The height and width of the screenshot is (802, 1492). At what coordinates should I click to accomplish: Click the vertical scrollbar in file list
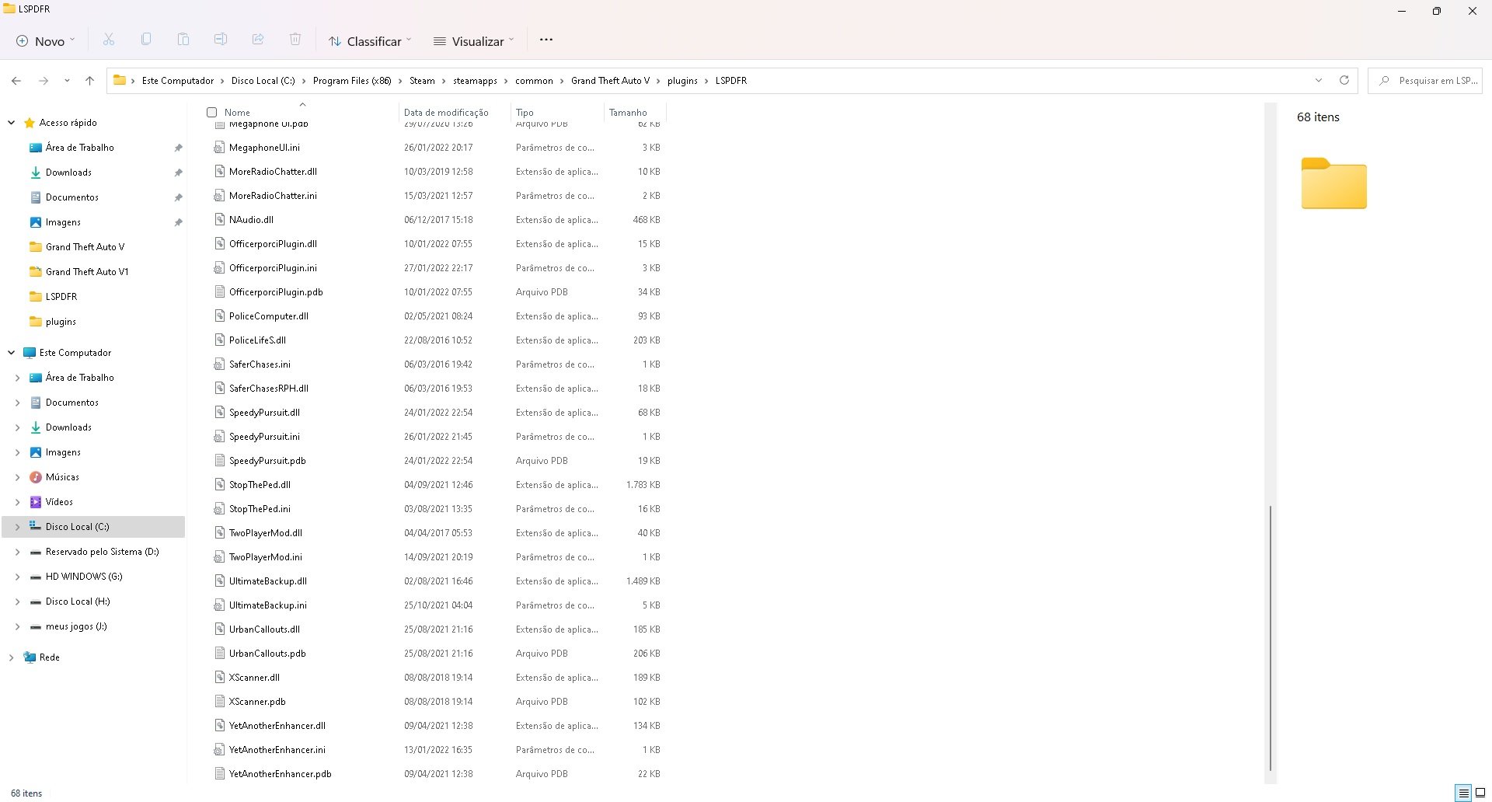pos(1271,637)
